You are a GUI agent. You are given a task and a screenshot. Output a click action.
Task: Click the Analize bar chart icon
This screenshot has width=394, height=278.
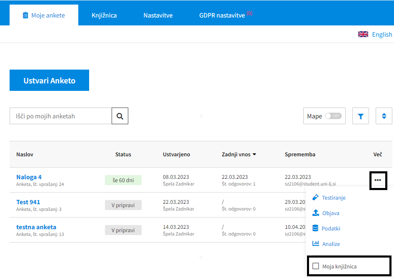316,243
